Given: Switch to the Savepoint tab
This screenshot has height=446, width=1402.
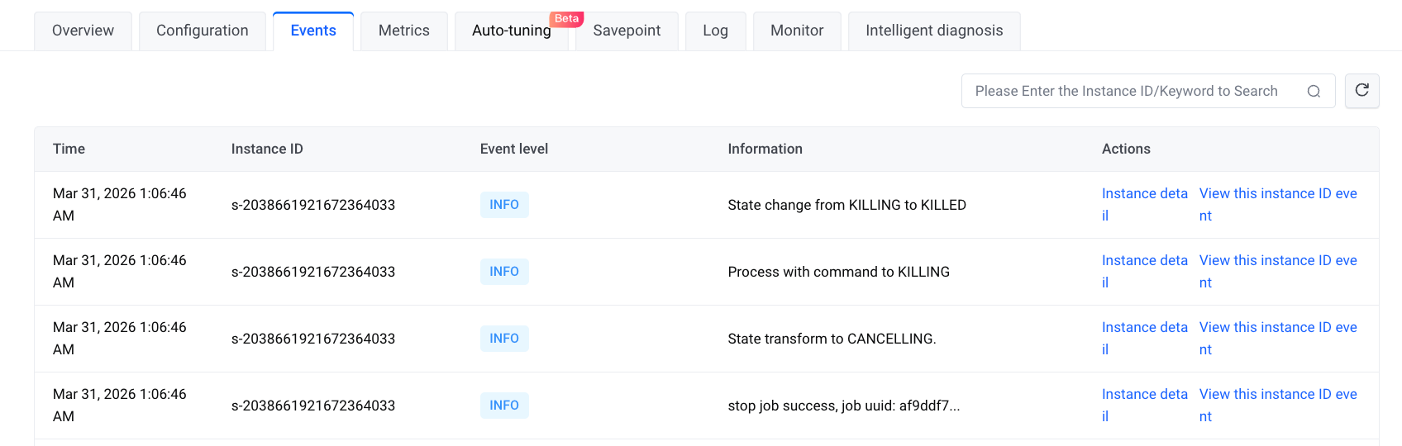Looking at the screenshot, I should click(627, 31).
